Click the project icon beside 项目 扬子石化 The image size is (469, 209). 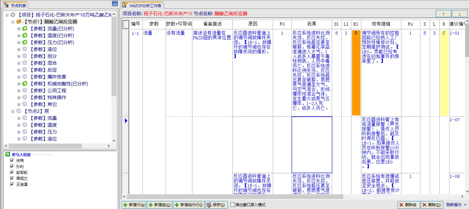(13, 15)
